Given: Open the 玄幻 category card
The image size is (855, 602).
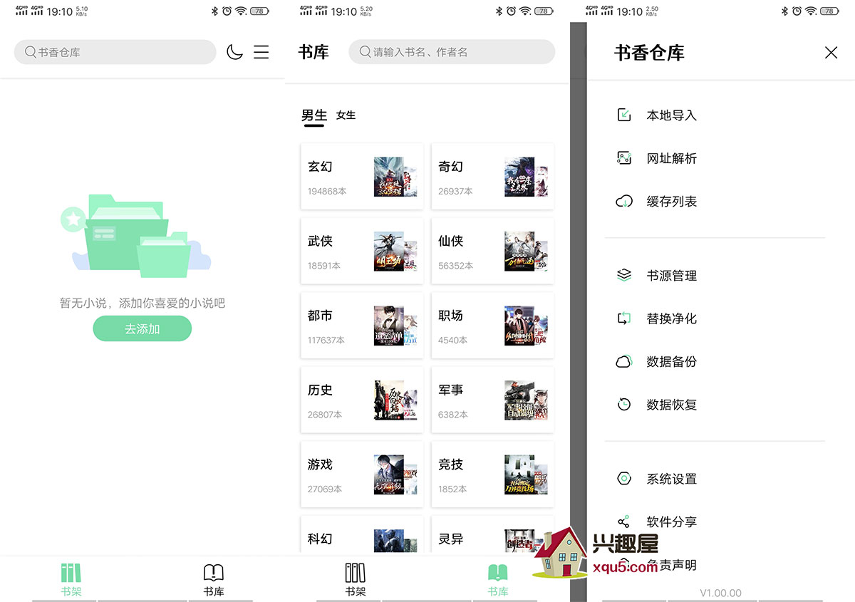Looking at the screenshot, I should click(362, 176).
